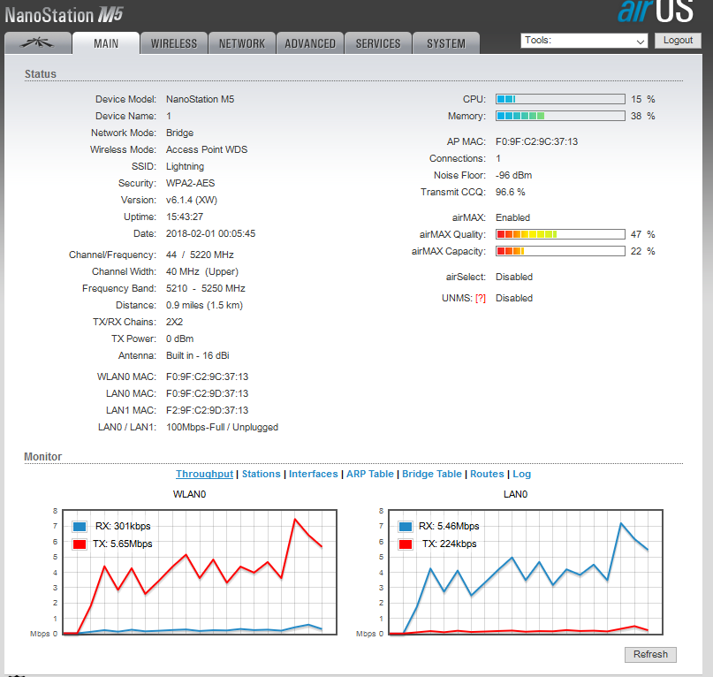This screenshot has height=677, width=713.
Task: View the Routes monitor
Action: pyautogui.click(x=487, y=474)
